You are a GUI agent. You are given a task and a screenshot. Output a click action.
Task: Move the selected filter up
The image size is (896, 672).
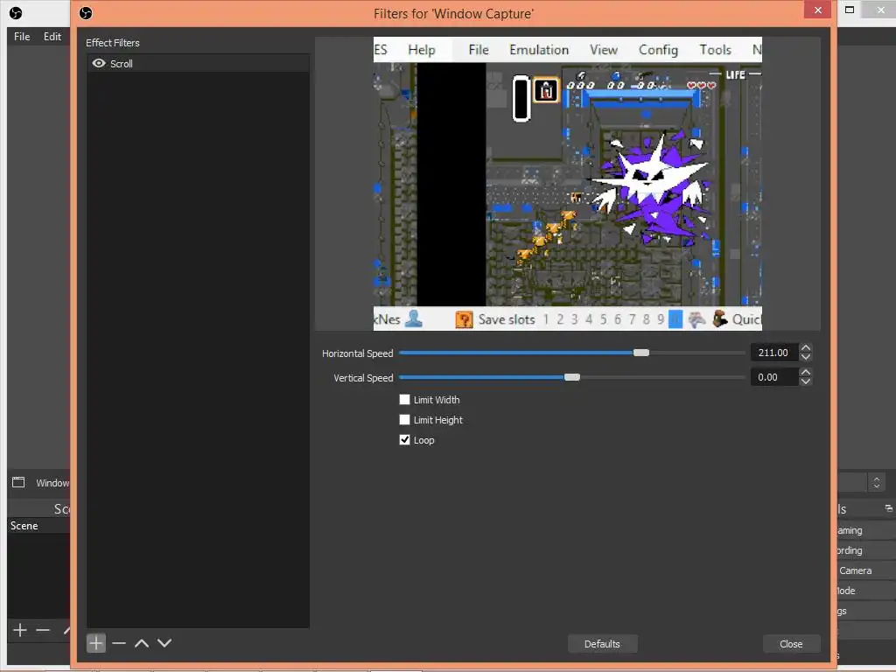[x=142, y=643]
